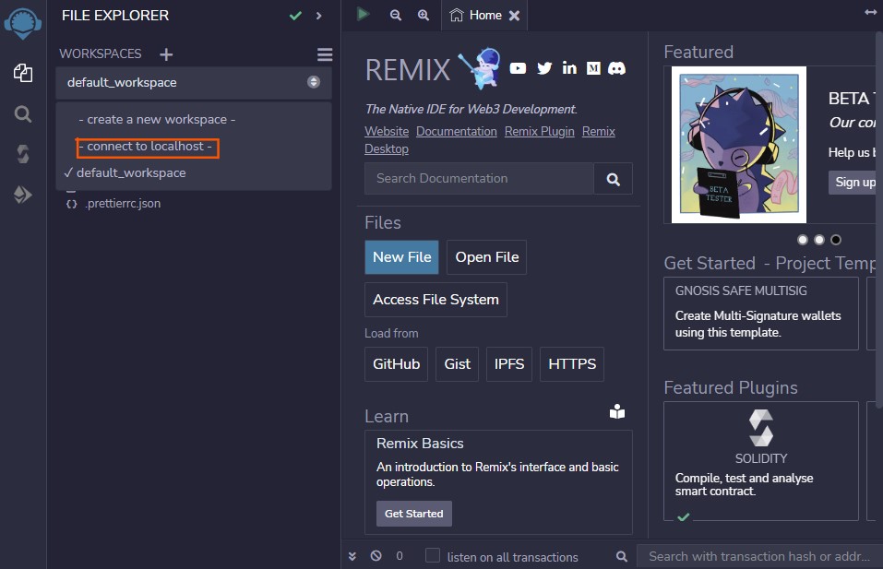Load from Gist button

click(457, 364)
